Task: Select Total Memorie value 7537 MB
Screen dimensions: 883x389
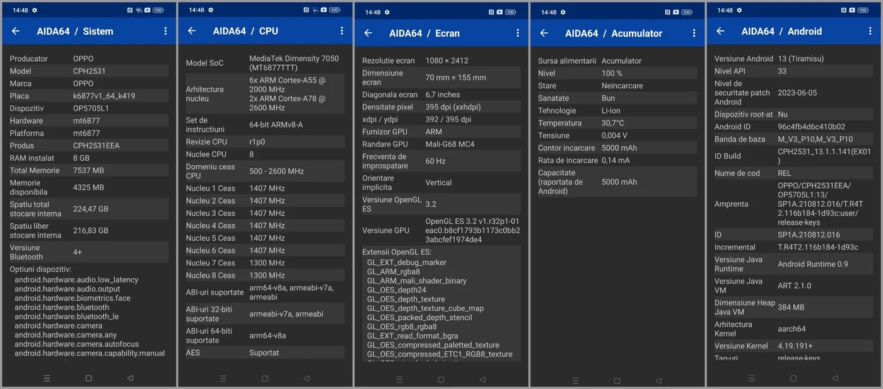Action: (x=88, y=170)
